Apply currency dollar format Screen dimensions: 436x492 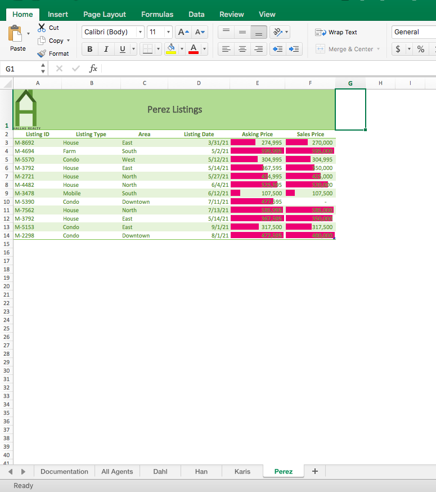pyautogui.click(x=398, y=49)
